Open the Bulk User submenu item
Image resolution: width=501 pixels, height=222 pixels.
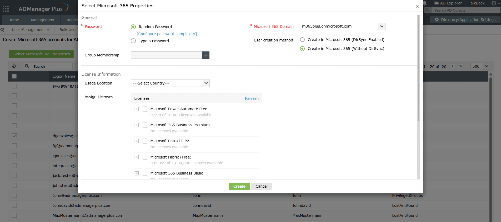pyautogui.click(x=68, y=30)
